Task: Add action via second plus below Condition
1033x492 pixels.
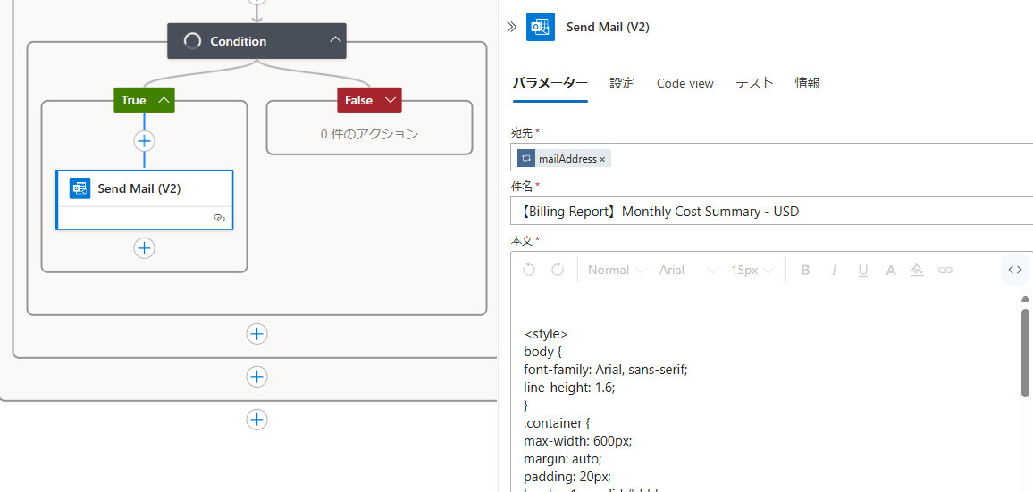Action: (x=257, y=377)
